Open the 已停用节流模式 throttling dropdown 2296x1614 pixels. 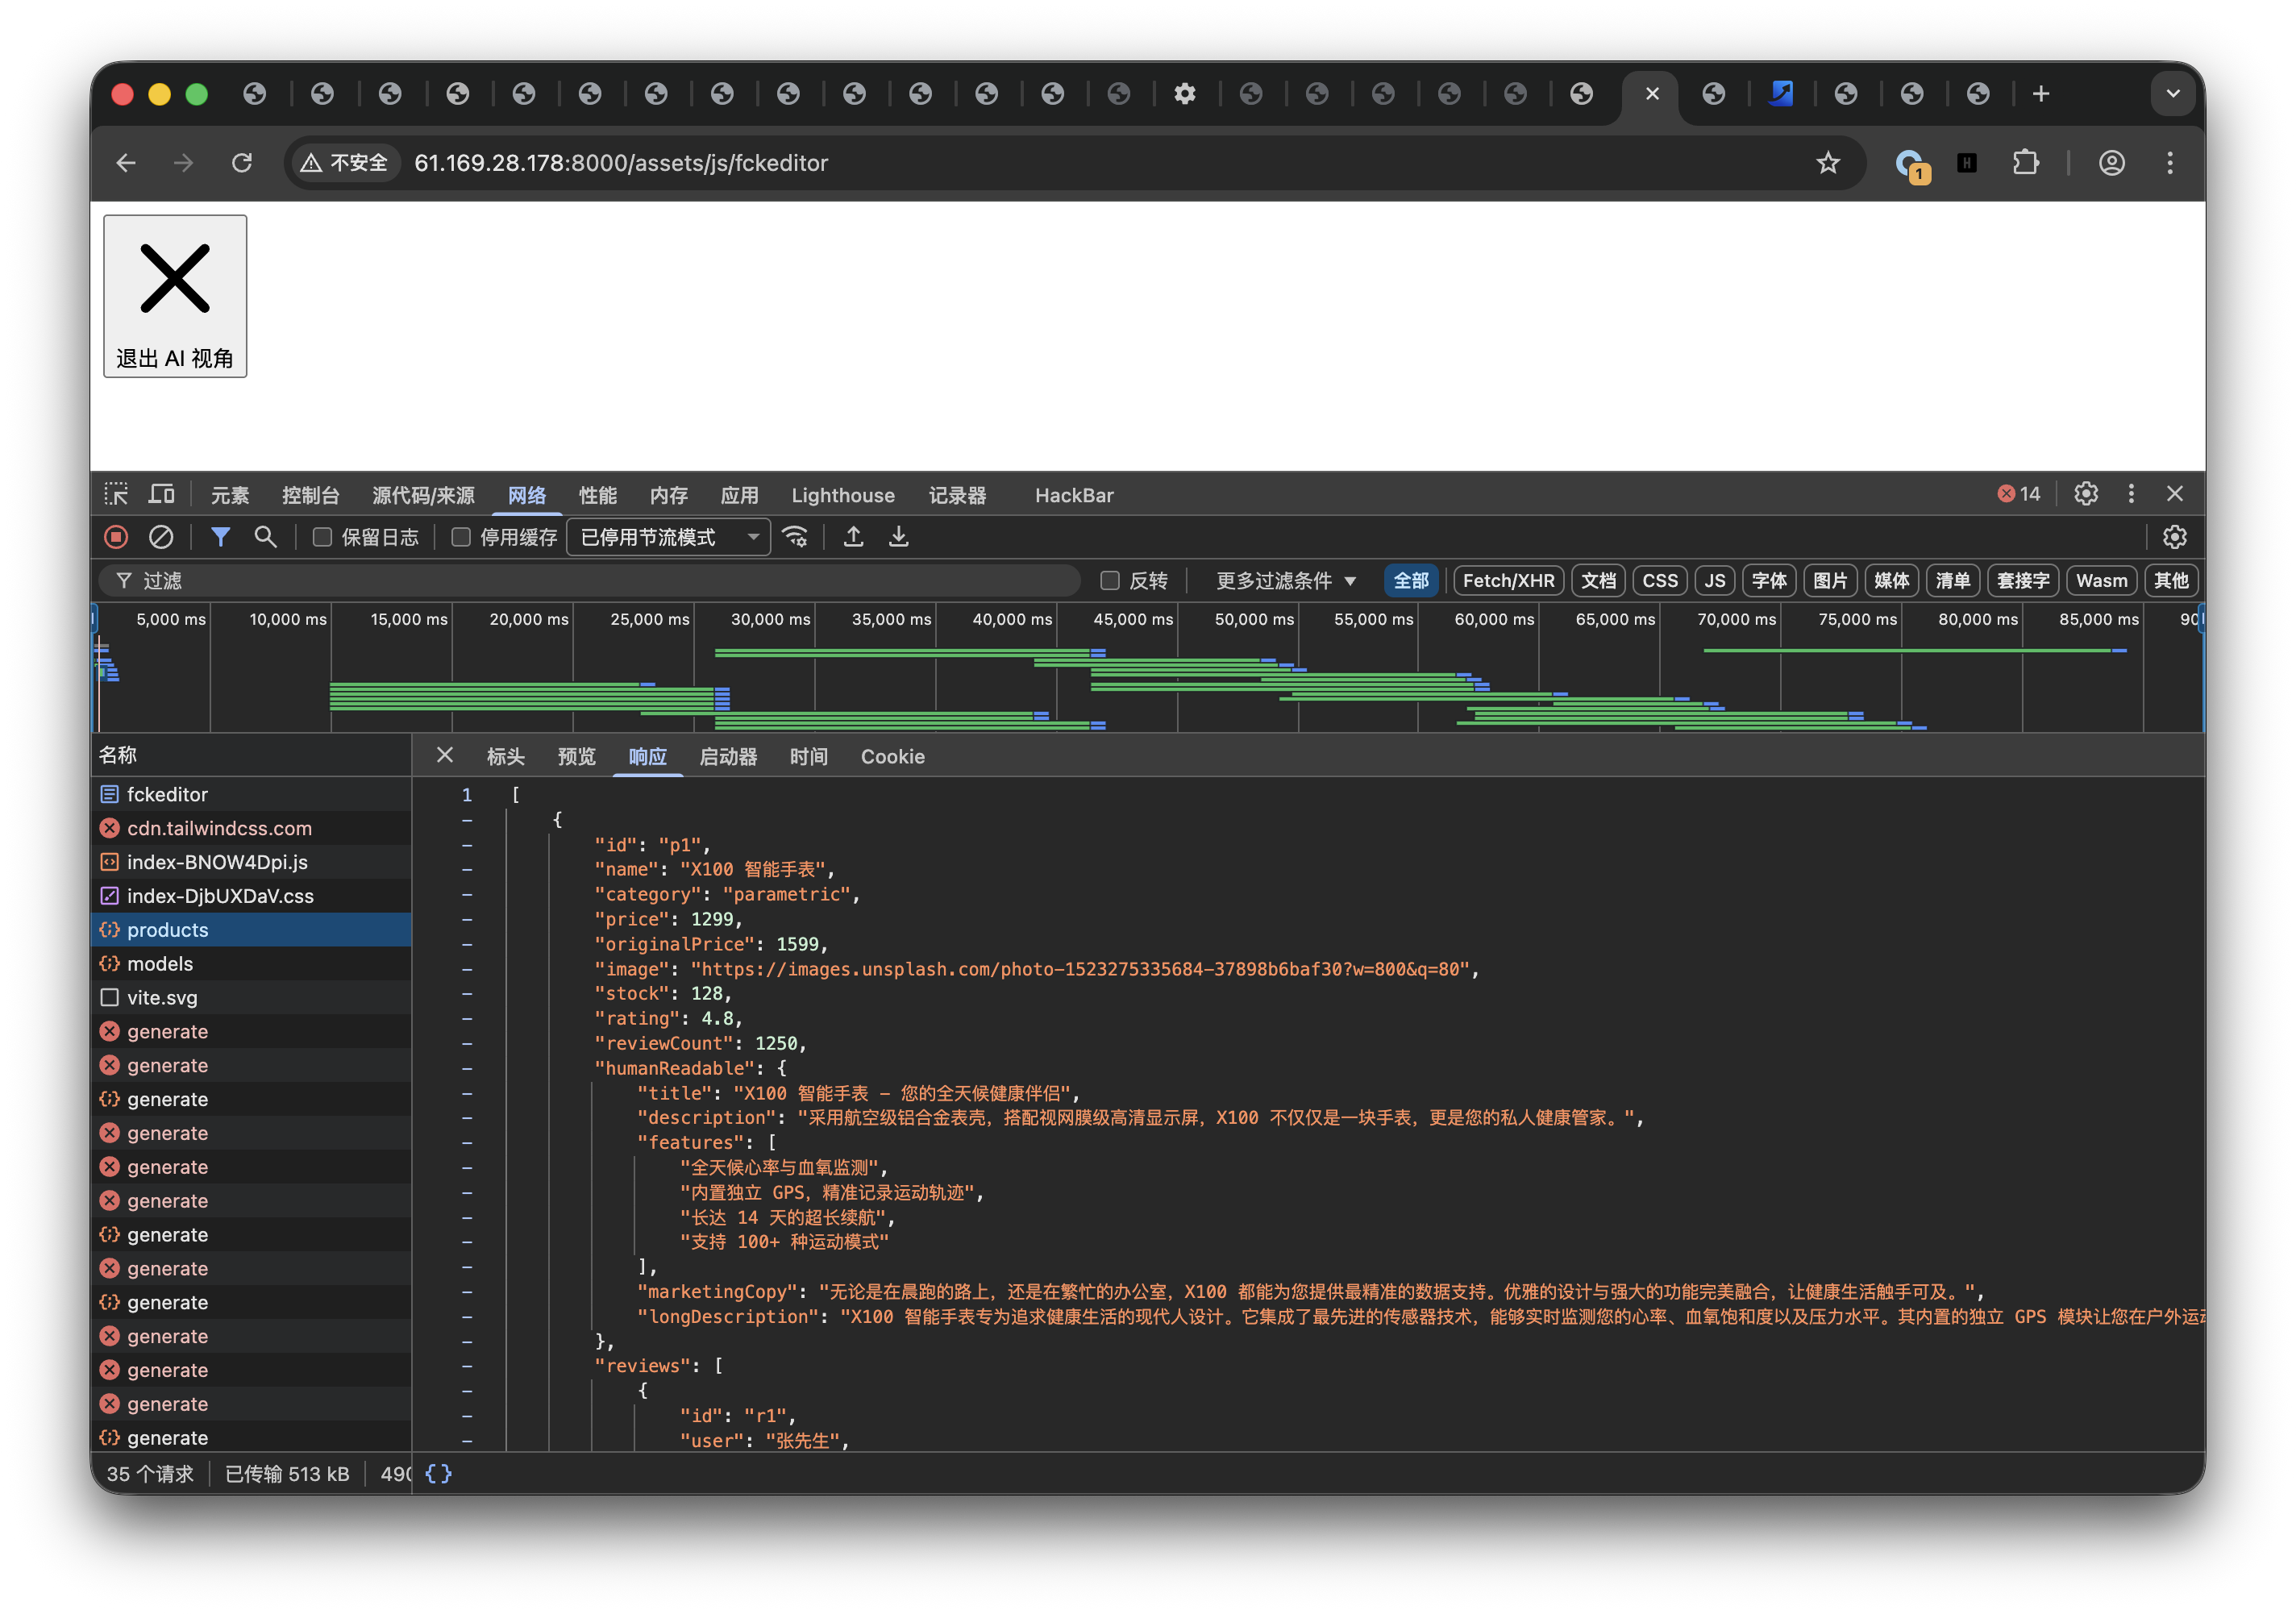click(668, 537)
